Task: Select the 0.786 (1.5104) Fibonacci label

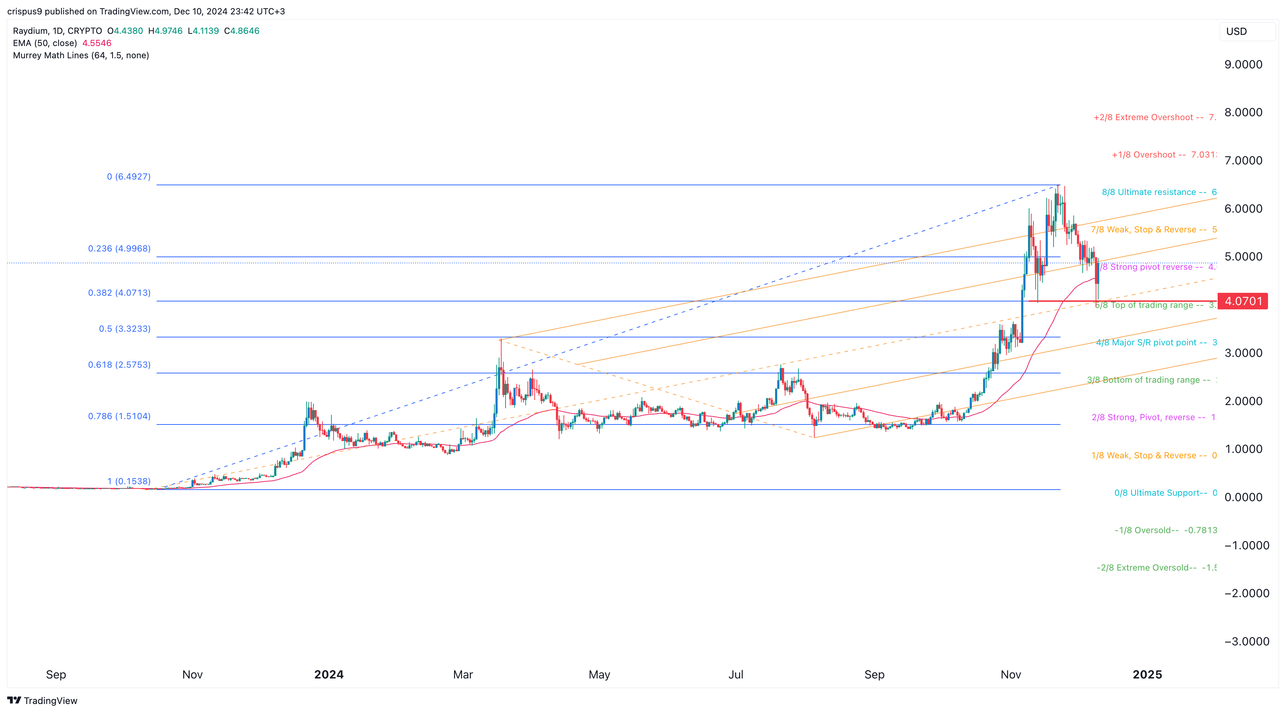Action: 119,416
